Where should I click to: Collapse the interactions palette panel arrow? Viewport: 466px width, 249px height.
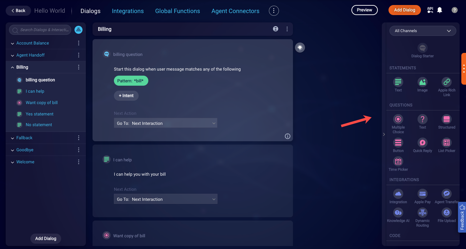click(x=384, y=134)
